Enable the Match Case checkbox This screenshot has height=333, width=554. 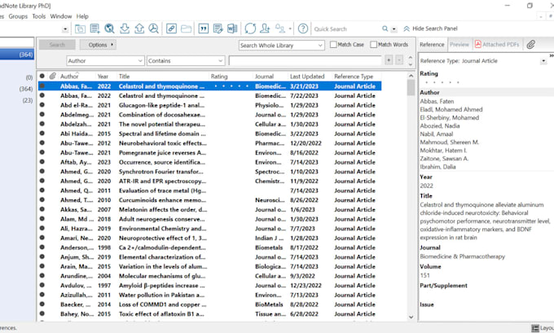[333, 45]
